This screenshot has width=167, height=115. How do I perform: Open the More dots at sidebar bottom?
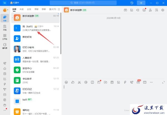coord(5,110)
